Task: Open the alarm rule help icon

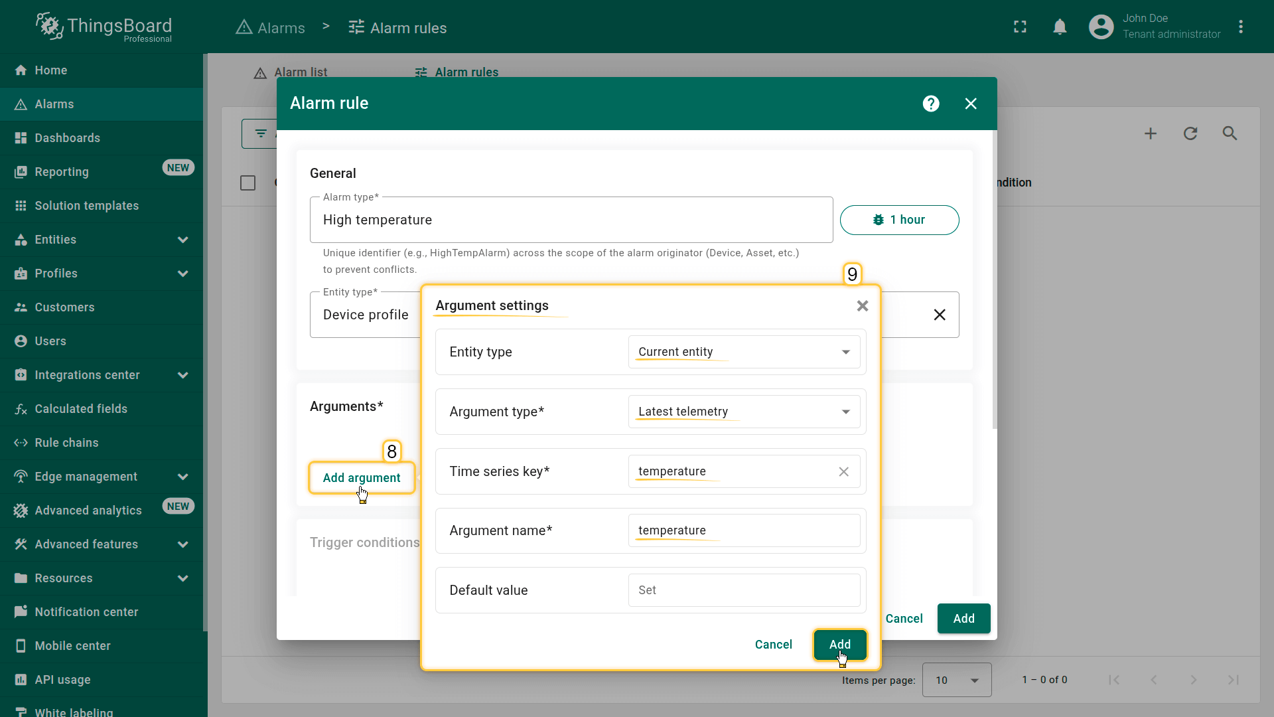Action: (930, 104)
